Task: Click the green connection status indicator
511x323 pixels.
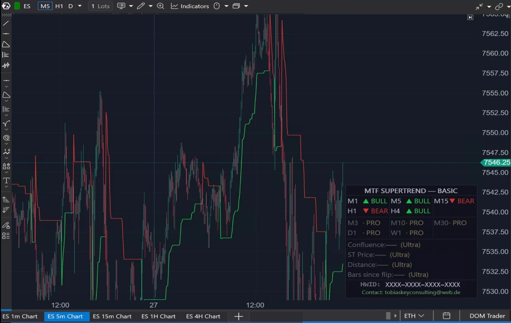Action: point(17,6)
